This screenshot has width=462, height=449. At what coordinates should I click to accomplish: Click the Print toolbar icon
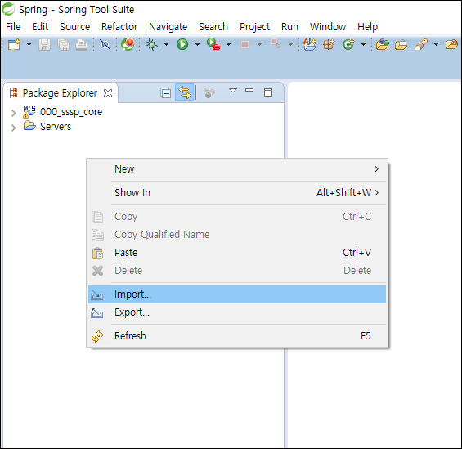click(81, 44)
